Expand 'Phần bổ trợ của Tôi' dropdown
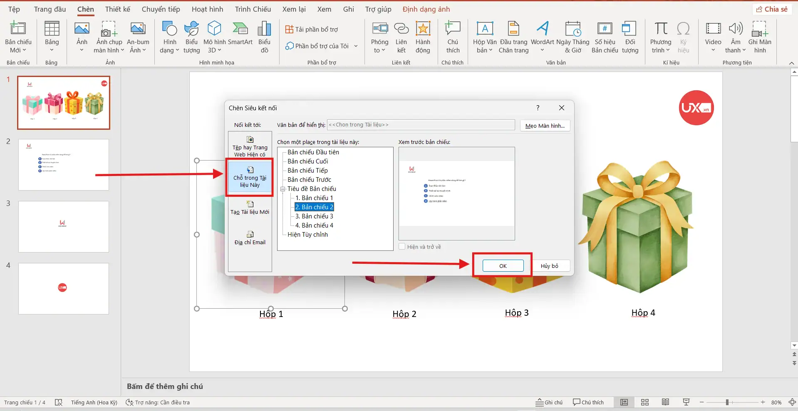Screen dimensions: 798x411 (x=356, y=46)
